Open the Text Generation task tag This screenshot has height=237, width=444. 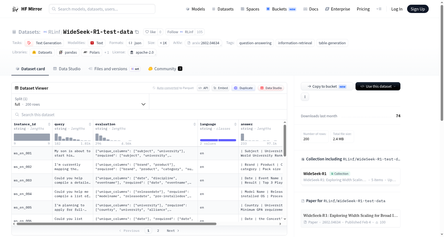[44, 43]
